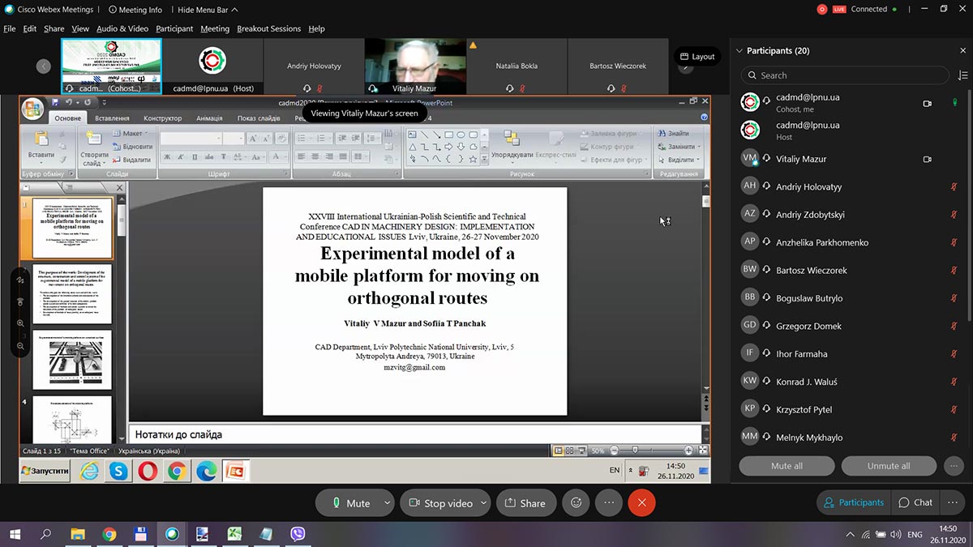Mute the microphone
973x547 pixels.
pyautogui.click(x=350, y=502)
